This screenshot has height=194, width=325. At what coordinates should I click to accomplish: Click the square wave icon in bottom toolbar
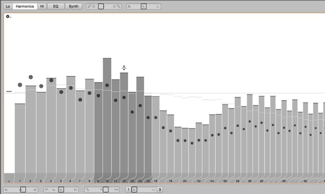(88, 189)
